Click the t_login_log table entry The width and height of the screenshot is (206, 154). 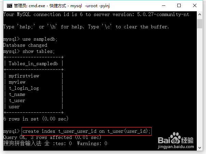point(24,88)
